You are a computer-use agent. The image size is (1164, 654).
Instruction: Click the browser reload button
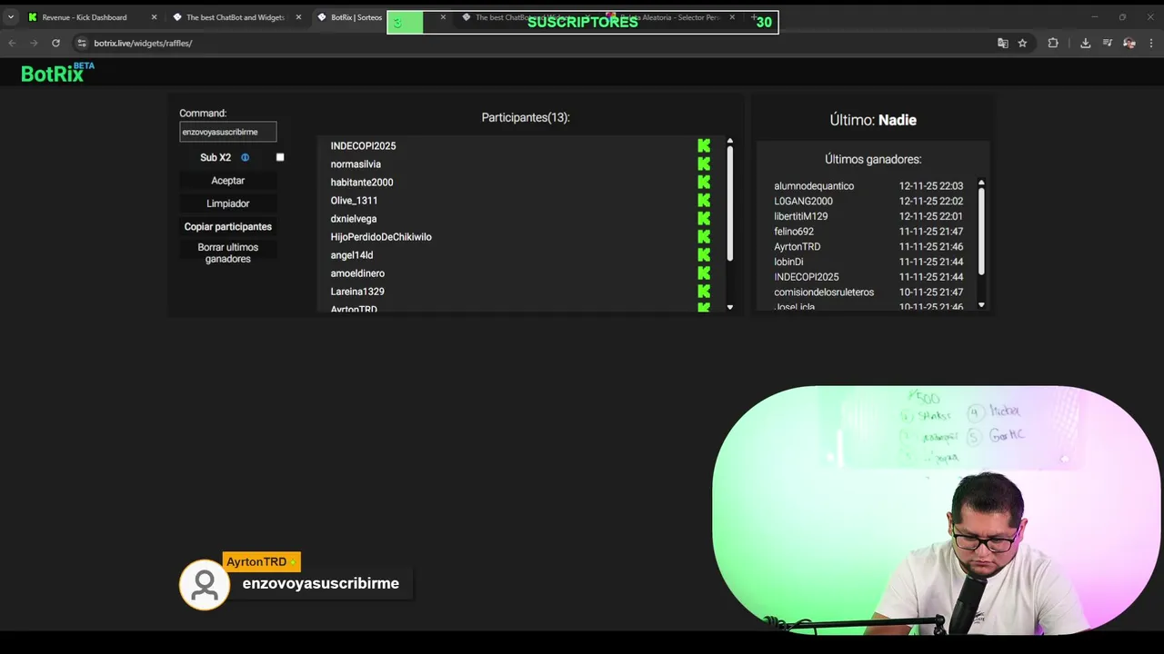55,43
